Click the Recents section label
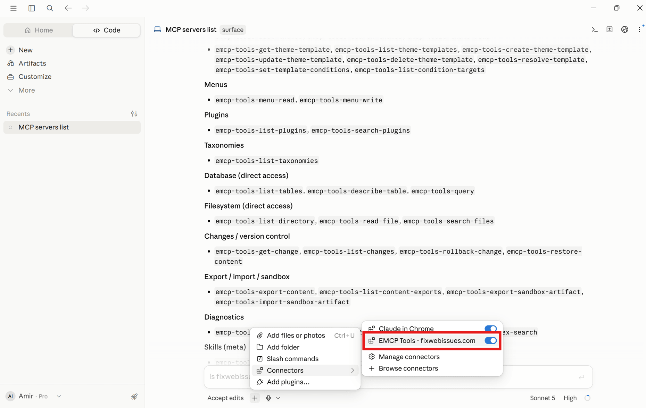646x408 pixels. click(x=18, y=114)
